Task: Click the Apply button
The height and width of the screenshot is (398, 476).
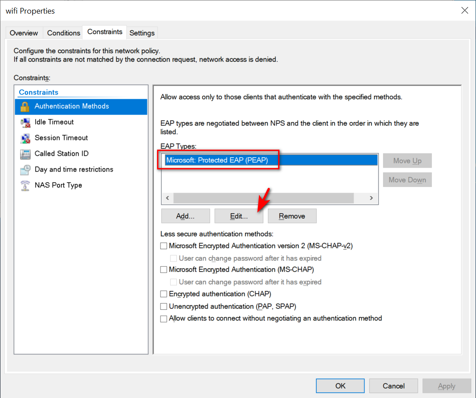Action: coord(447,386)
